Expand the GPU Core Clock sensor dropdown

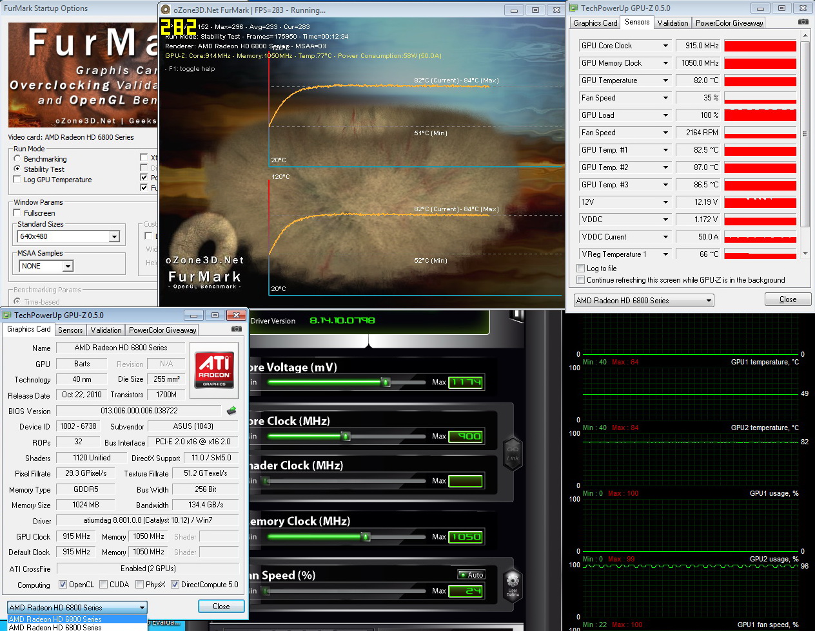[665, 46]
